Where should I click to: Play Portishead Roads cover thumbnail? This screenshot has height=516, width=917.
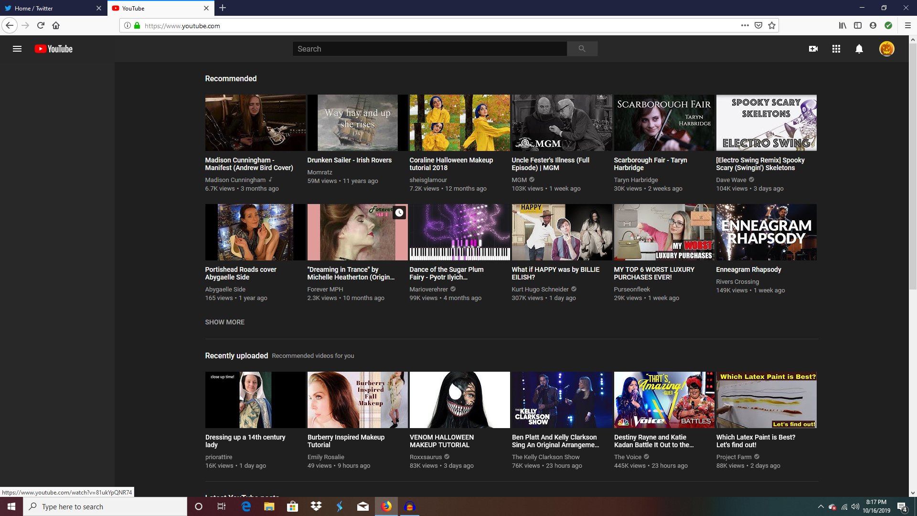click(255, 232)
